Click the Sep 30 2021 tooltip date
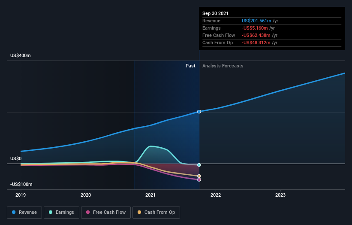This screenshot has width=352, height=225. [215, 13]
